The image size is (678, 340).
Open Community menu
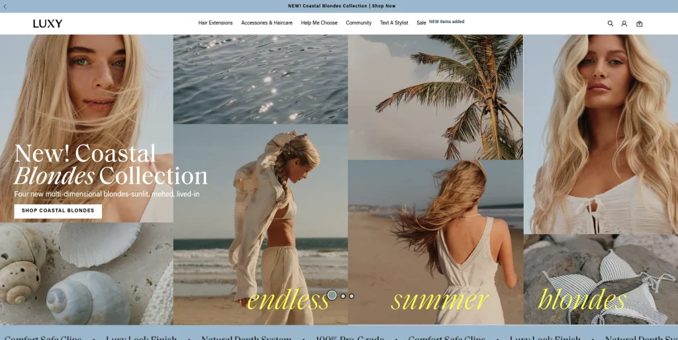pos(358,23)
